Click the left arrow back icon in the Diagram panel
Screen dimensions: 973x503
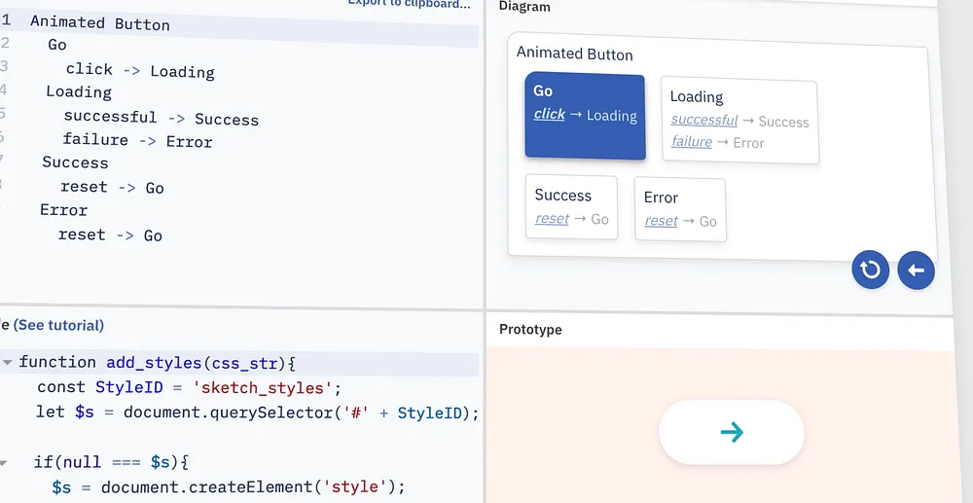click(x=916, y=269)
